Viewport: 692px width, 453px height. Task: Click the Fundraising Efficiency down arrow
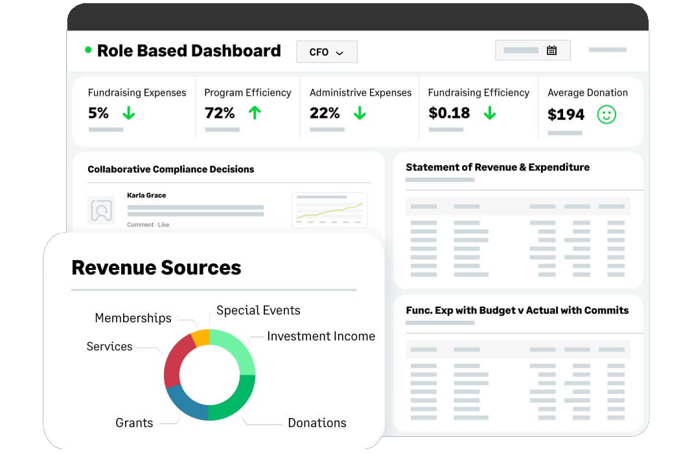490,113
